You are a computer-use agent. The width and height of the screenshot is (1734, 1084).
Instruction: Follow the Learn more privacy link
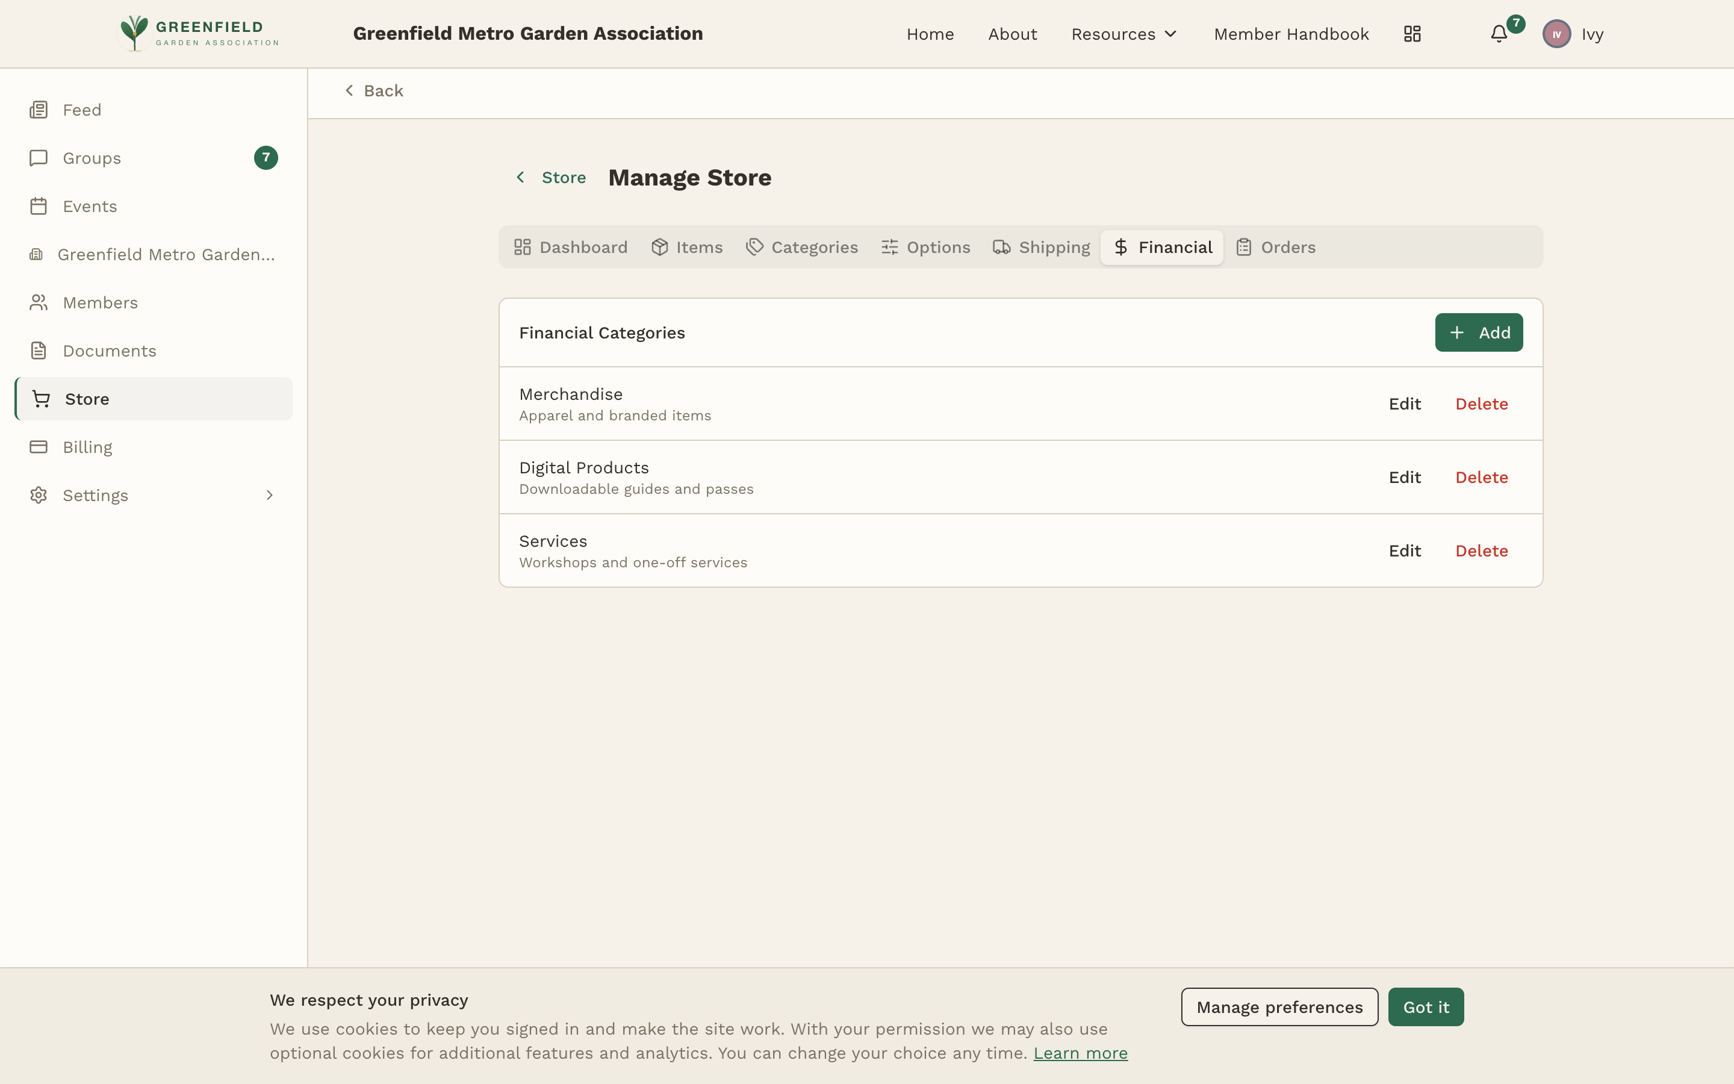(x=1081, y=1053)
